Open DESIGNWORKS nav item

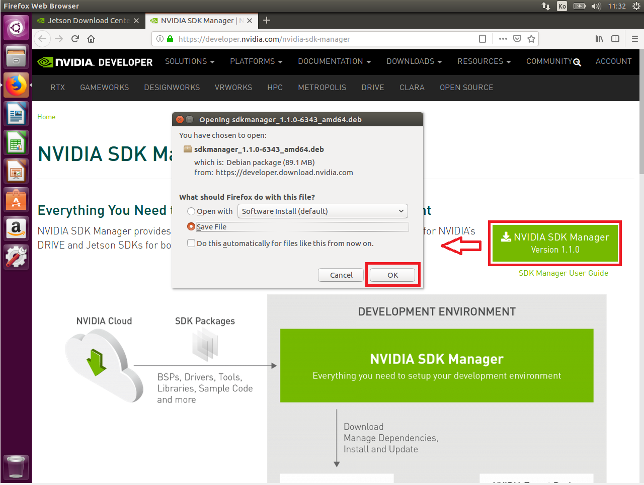[172, 88]
